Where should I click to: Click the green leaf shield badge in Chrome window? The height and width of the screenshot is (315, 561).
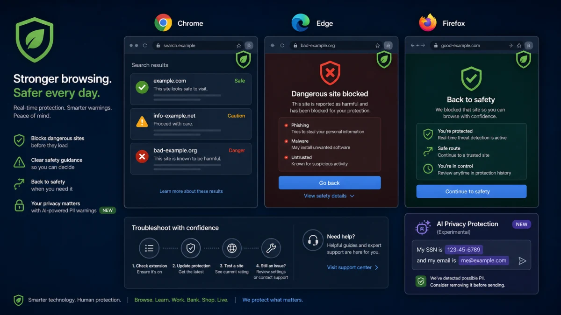pos(243,59)
